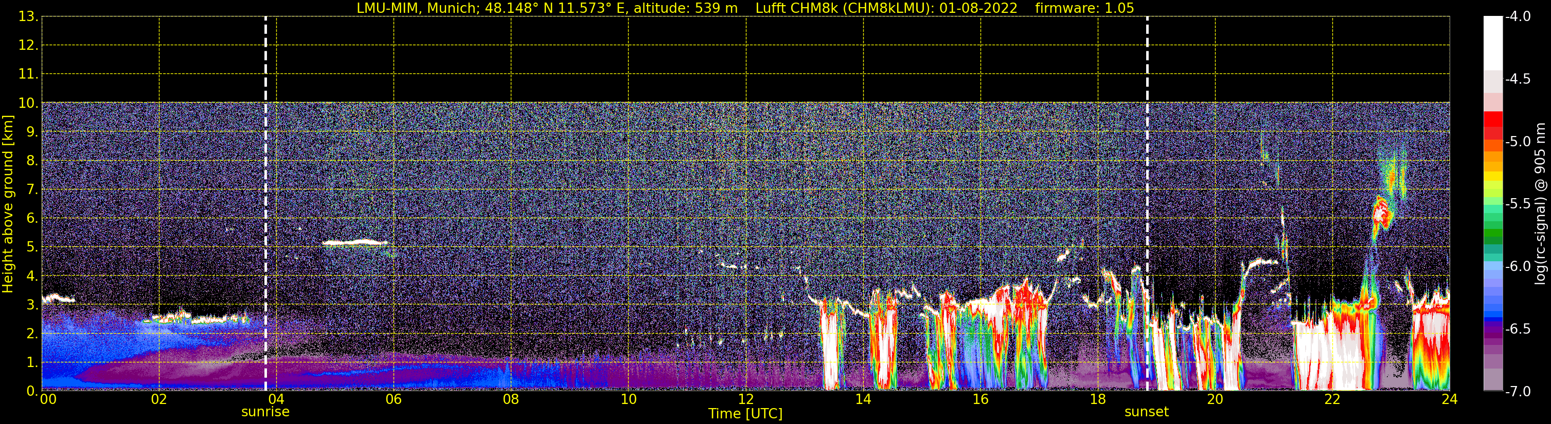Click the 'sunset' label below the axis

pyautogui.click(x=1146, y=412)
